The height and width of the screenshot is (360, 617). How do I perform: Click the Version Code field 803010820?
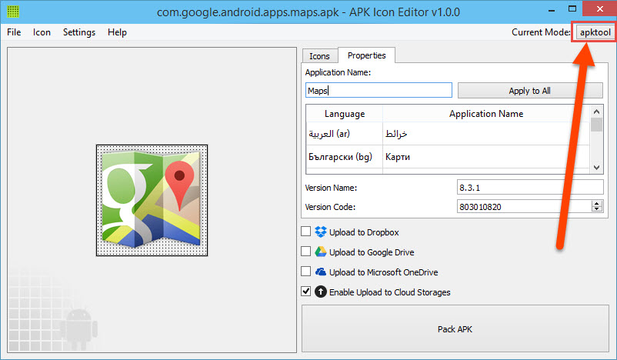pyautogui.click(x=524, y=207)
